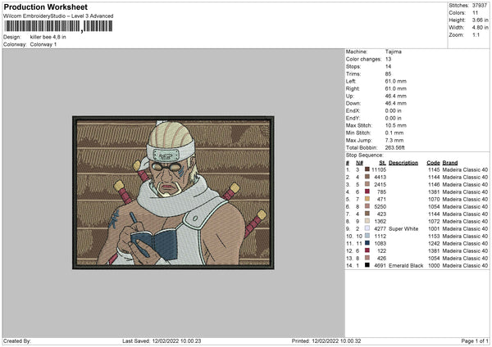Click the golden tan swatch in stop 5

[368, 199]
